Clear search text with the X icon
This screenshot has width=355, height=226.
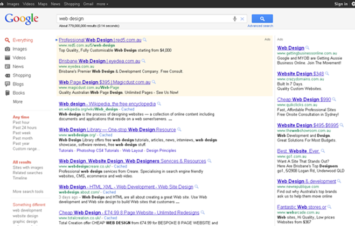tap(242, 19)
